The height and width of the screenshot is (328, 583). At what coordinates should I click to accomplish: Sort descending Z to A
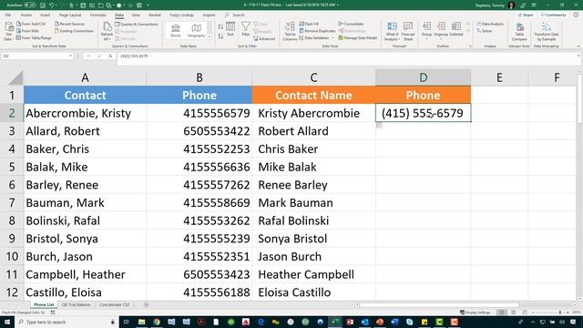(x=220, y=36)
